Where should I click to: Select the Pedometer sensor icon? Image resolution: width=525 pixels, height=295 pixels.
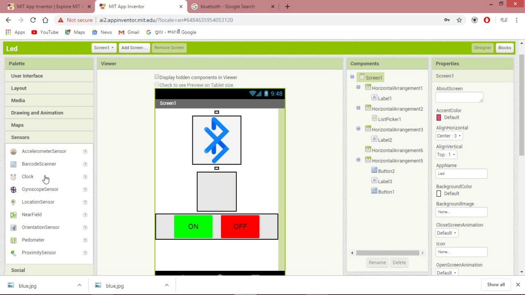point(14,241)
